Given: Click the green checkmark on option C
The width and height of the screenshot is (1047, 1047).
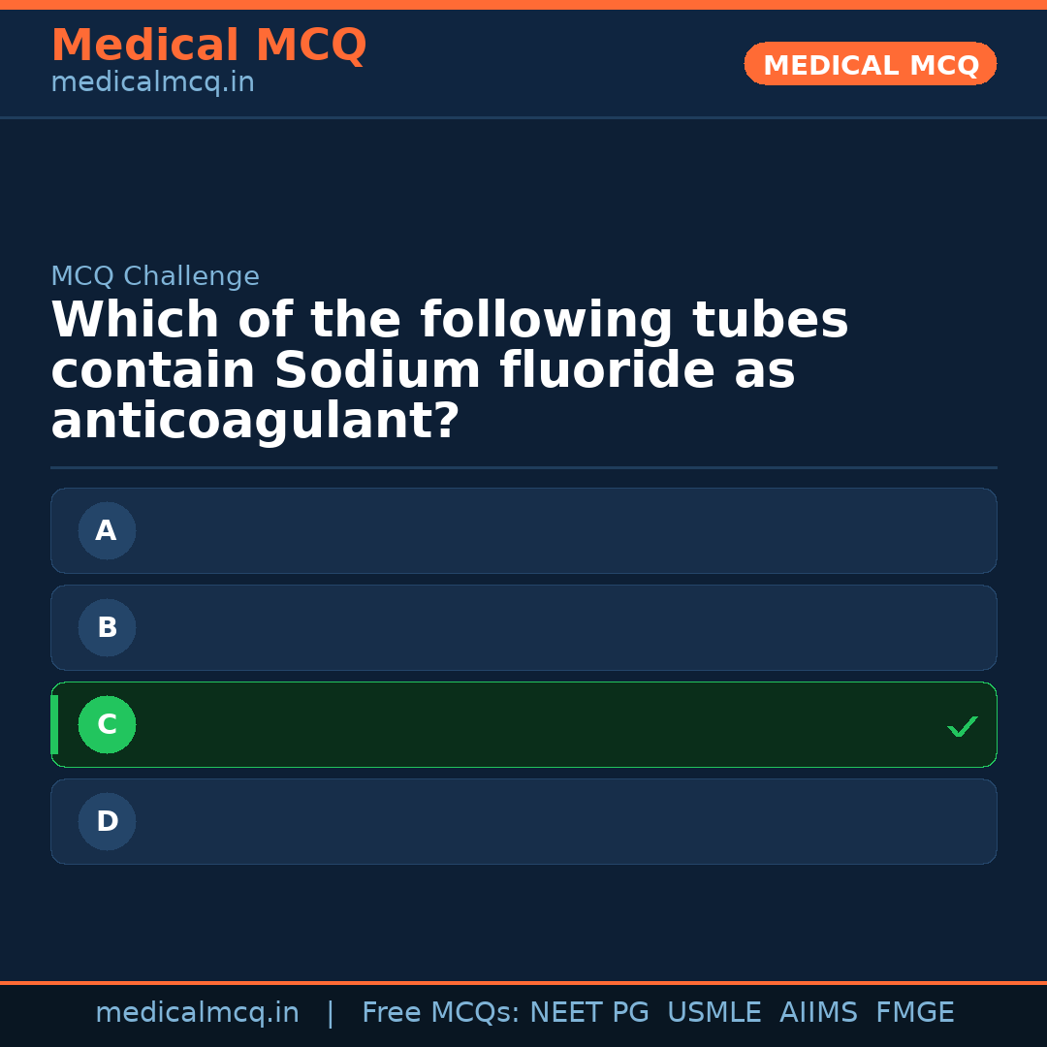Looking at the screenshot, I should pyautogui.click(x=962, y=726).
